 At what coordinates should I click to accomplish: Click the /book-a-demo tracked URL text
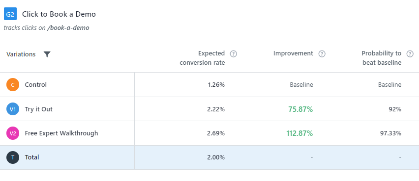click(x=68, y=28)
